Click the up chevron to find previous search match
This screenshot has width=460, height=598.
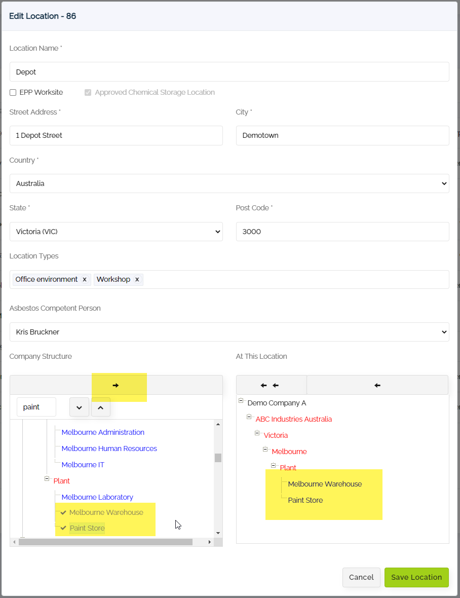[x=100, y=407]
